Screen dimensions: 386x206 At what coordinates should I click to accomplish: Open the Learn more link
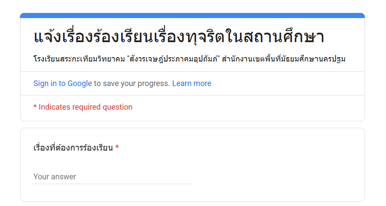click(x=192, y=83)
